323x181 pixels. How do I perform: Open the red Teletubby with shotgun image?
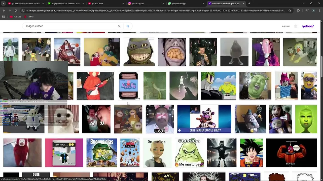click(x=95, y=86)
